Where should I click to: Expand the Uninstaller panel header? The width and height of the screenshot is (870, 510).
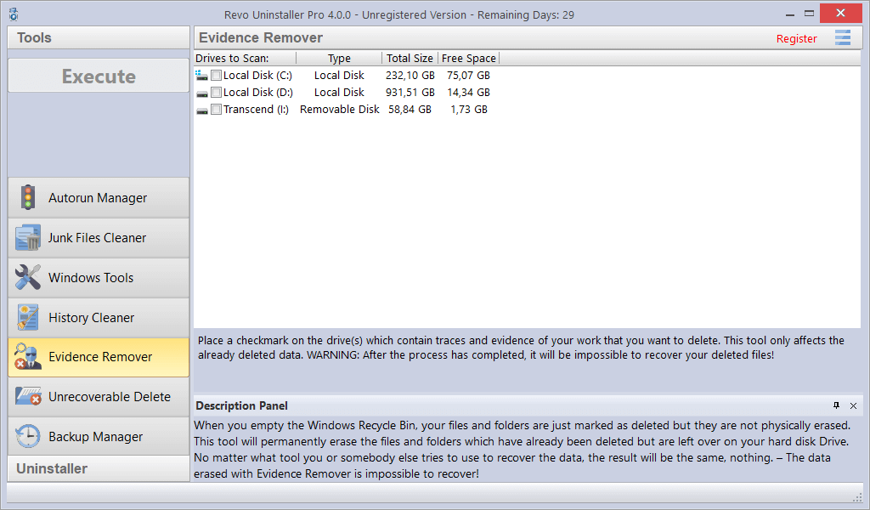click(x=99, y=468)
